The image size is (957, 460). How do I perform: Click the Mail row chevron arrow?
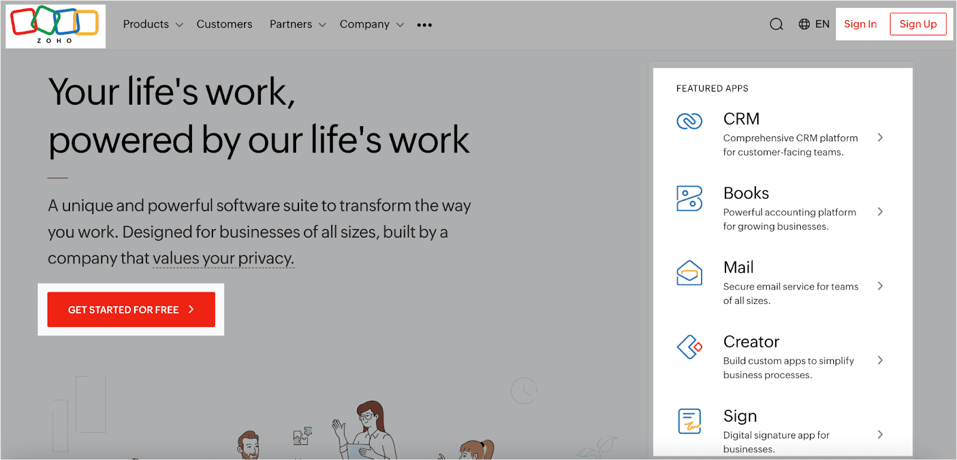pos(880,286)
